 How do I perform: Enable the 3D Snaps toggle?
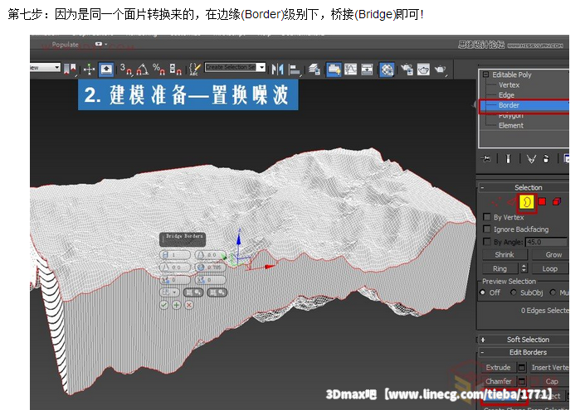pos(126,70)
